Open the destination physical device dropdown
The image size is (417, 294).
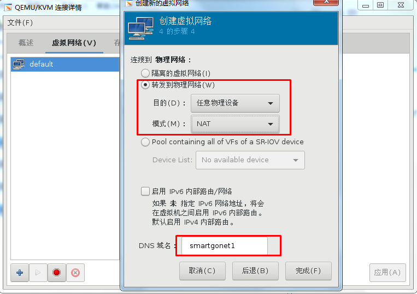click(235, 103)
